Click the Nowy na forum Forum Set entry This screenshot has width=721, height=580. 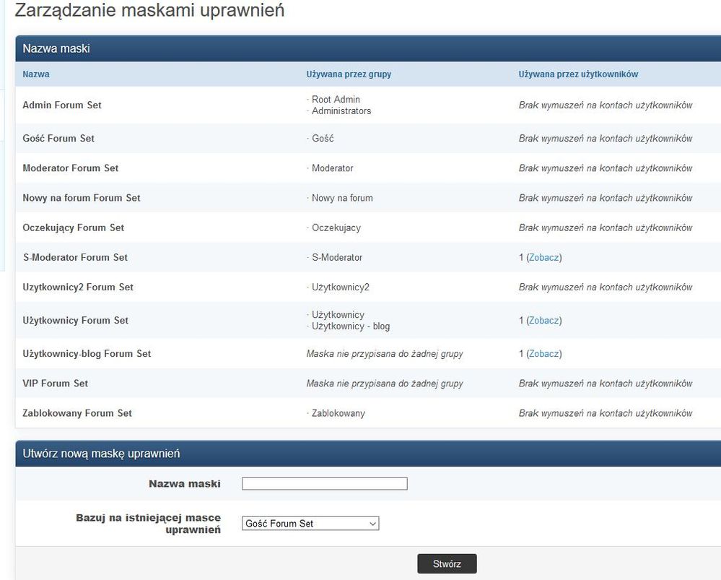point(82,197)
